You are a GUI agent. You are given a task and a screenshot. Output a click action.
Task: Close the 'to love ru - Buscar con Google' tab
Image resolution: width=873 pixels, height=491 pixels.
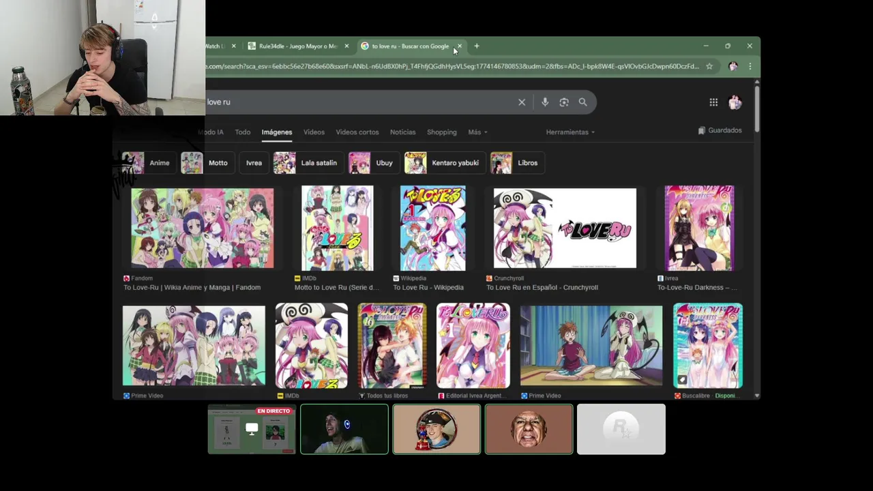tap(460, 46)
